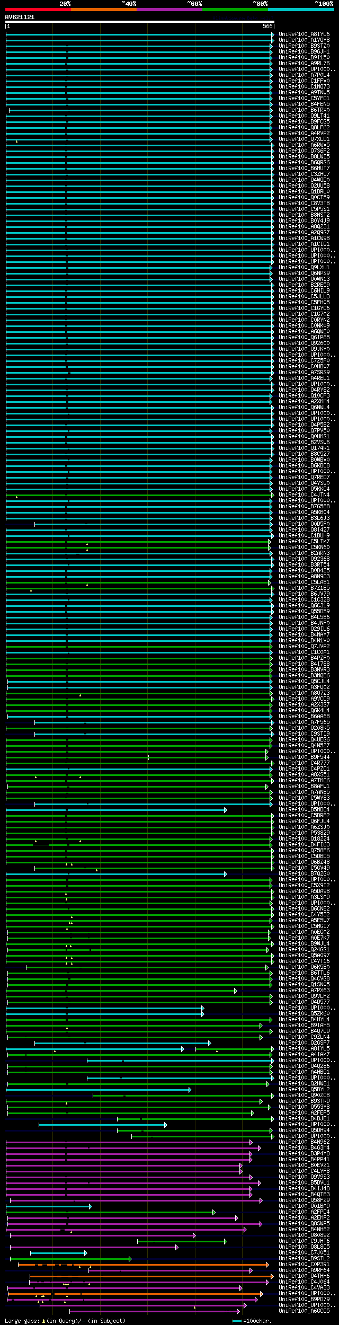Select the UniRef100_A3FQ02 label
Screen dimensions: 339x1325
(304, 687)
